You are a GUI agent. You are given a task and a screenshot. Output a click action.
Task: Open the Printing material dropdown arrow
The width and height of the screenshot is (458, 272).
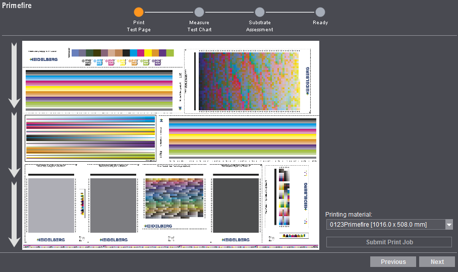449,225
